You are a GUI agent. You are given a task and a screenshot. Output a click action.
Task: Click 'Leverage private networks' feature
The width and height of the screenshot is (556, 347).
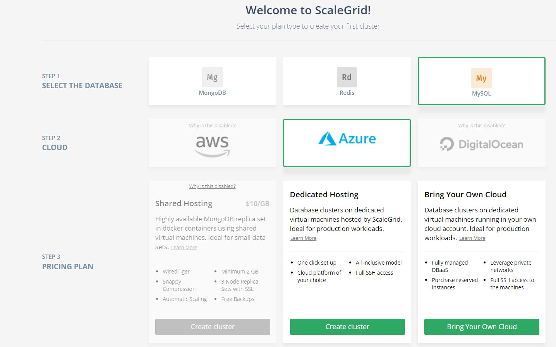[511, 266]
